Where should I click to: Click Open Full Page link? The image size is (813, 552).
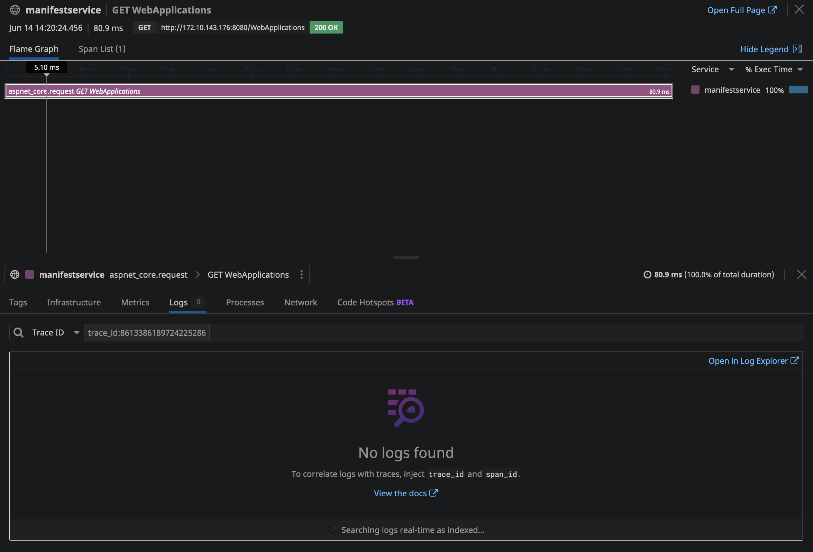click(742, 10)
